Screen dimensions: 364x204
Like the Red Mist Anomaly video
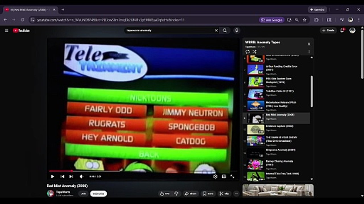click(165, 194)
